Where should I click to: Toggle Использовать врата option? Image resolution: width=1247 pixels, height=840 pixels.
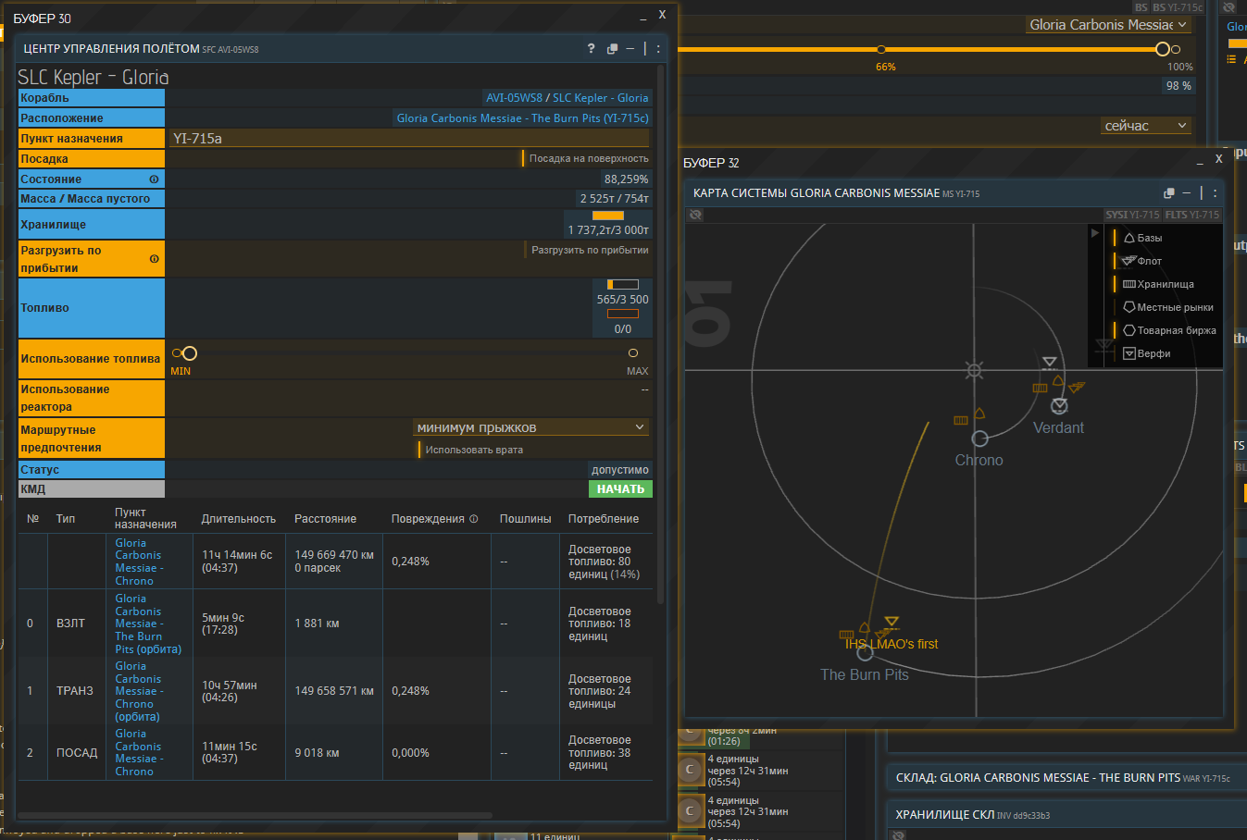(473, 450)
